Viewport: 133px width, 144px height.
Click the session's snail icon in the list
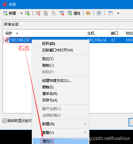7,40
